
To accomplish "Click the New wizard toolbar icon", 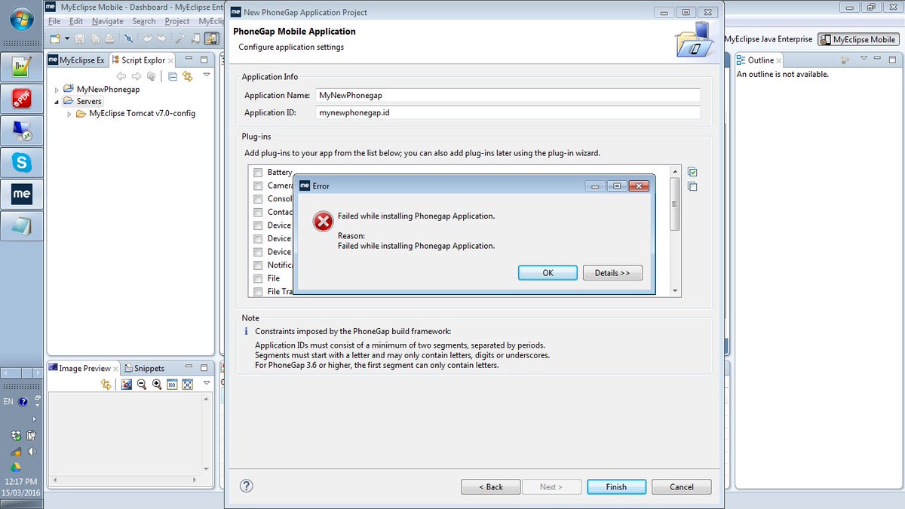I will tap(55, 38).
